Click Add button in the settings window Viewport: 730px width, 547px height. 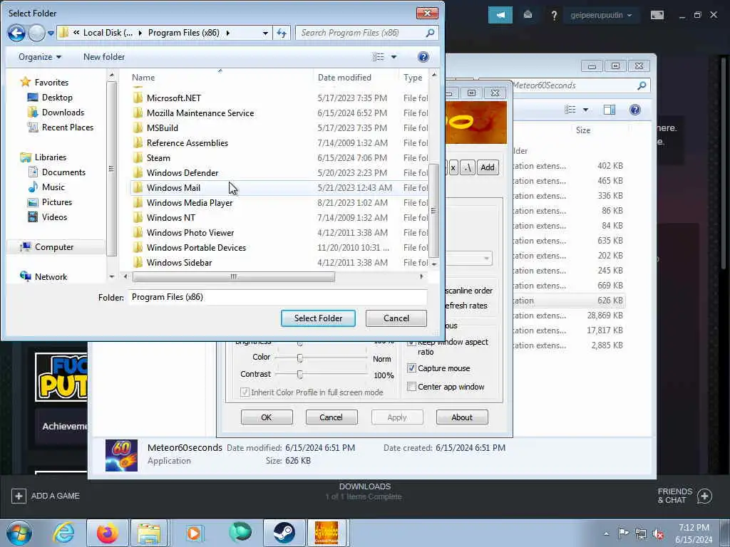pos(488,167)
